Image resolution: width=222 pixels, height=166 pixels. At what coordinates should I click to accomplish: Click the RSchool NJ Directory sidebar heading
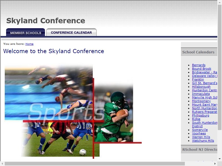click(x=200, y=149)
